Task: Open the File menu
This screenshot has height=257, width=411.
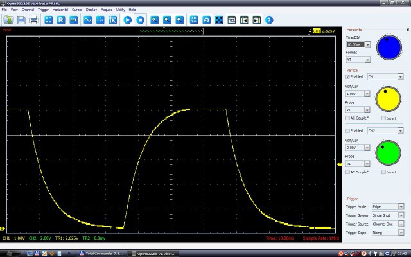Action: coord(4,10)
